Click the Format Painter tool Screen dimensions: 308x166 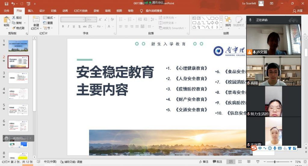coord(18,28)
